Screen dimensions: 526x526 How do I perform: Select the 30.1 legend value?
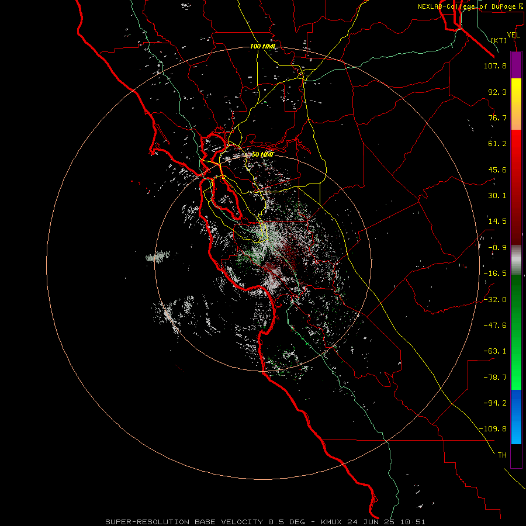click(497, 196)
